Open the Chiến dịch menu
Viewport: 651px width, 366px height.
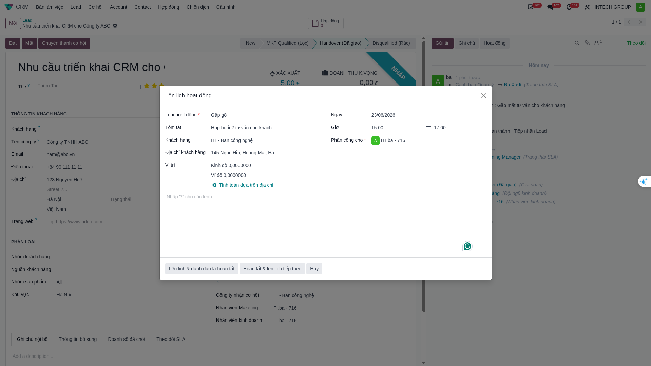[198, 7]
